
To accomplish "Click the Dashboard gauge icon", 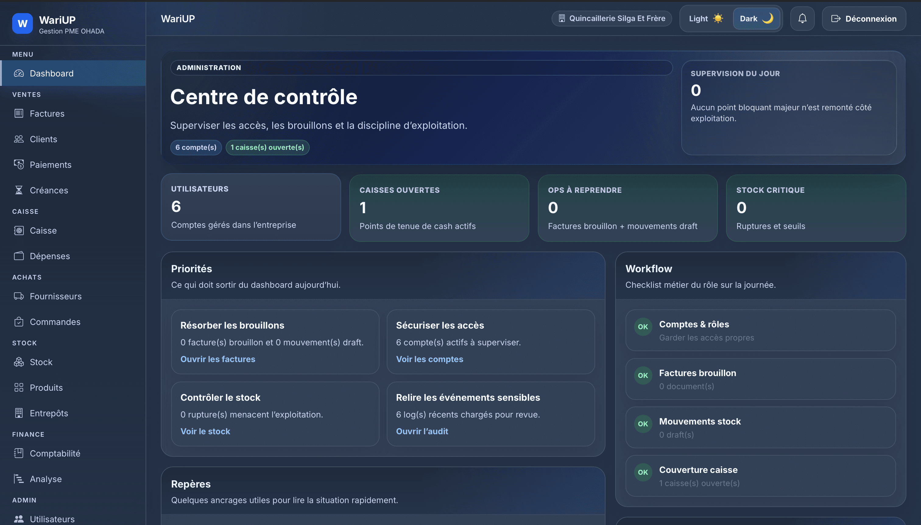I will pyautogui.click(x=19, y=74).
